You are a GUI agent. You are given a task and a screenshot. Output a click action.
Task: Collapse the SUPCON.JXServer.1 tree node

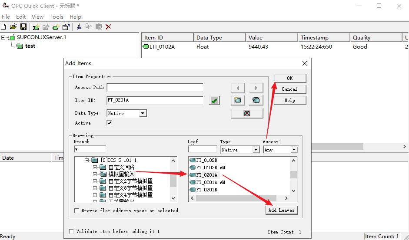click(x=3, y=37)
